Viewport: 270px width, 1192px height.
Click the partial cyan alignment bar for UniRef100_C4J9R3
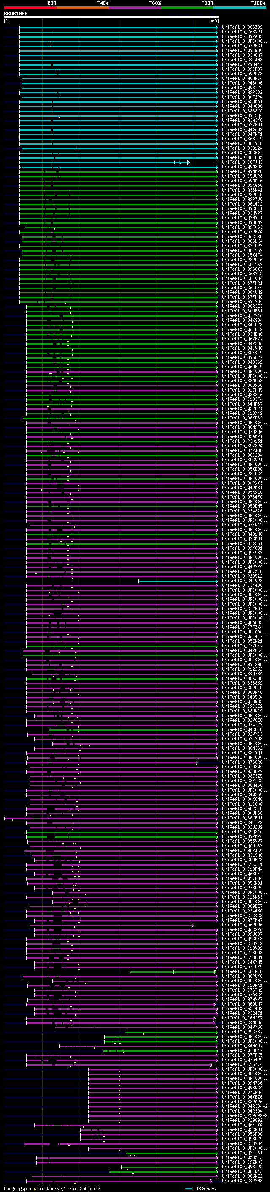[x=178, y=581]
